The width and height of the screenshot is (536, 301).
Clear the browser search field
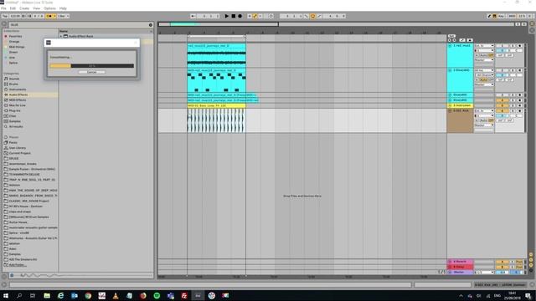click(151, 25)
